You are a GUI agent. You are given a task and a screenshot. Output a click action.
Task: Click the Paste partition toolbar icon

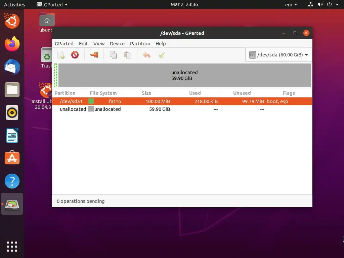[x=127, y=55]
